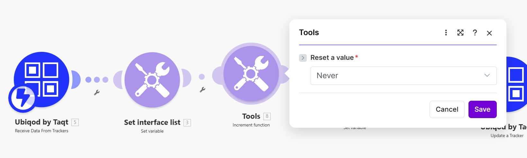Open the Reset a value dropdown

pyautogui.click(x=403, y=76)
